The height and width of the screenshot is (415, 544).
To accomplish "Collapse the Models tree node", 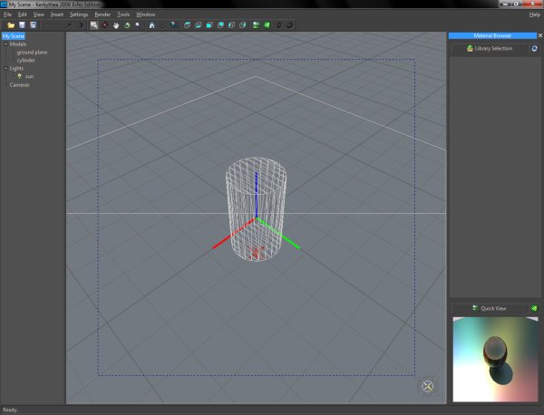I will point(5,44).
